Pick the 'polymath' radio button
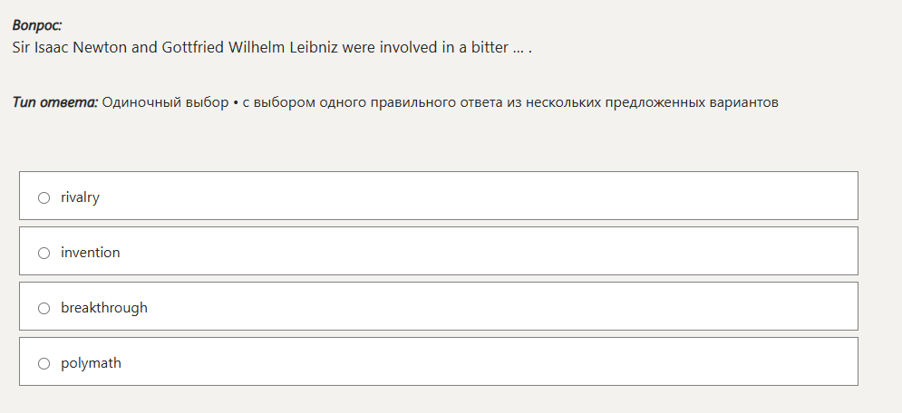902x413 pixels. [x=44, y=363]
